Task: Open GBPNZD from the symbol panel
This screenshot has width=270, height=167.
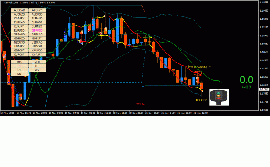Action: 19,38
